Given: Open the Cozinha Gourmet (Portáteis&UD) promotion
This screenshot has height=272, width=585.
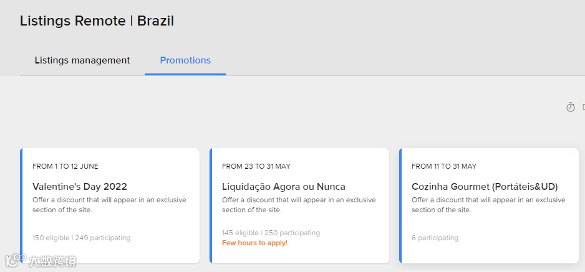Looking at the screenshot, I should (484, 187).
